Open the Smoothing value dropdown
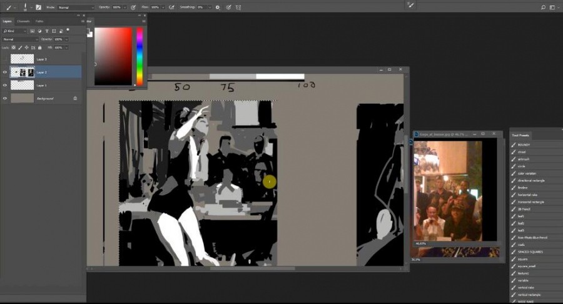Image resolution: width=563 pixels, height=304 pixels. (210, 7)
